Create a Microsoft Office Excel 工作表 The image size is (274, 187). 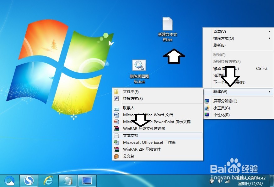pos(158,143)
